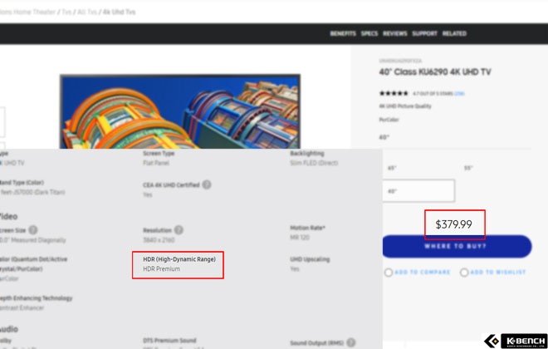Select the 55" size option

tap(468, 168)
